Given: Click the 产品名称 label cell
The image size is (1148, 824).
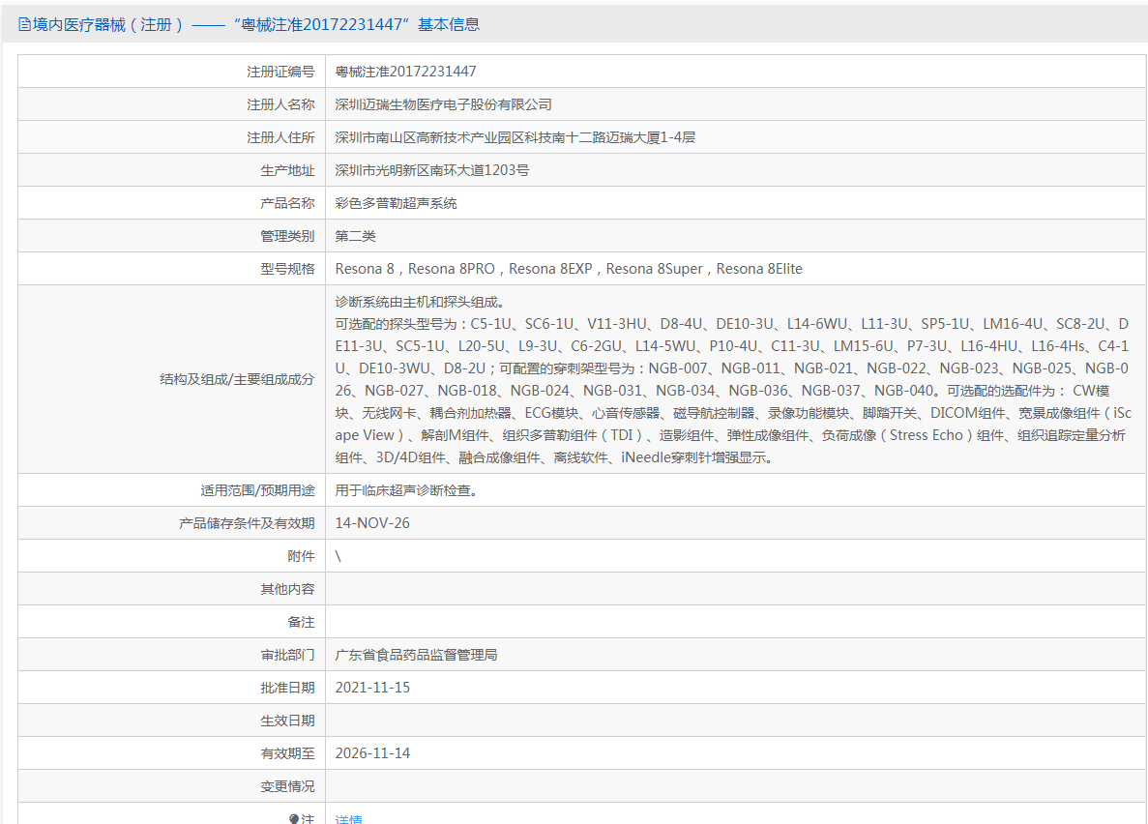Looking at the screenshot, I should 172,204.
